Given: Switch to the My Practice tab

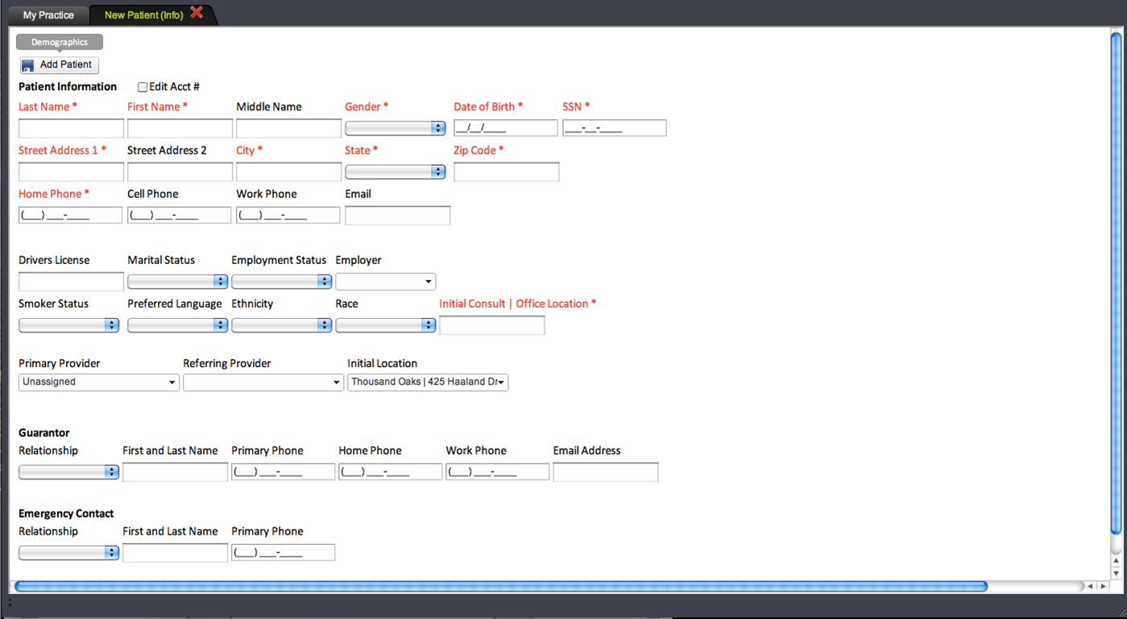Looking at the screenshot, I should click(x=48, y=15).
